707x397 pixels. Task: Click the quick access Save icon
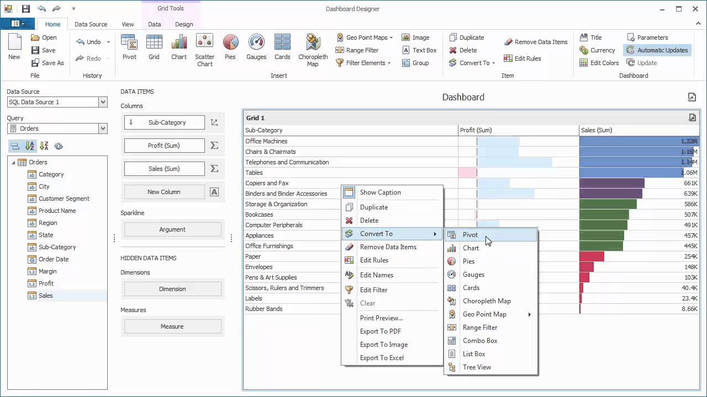pyautogui.click(x=25, y=9)
